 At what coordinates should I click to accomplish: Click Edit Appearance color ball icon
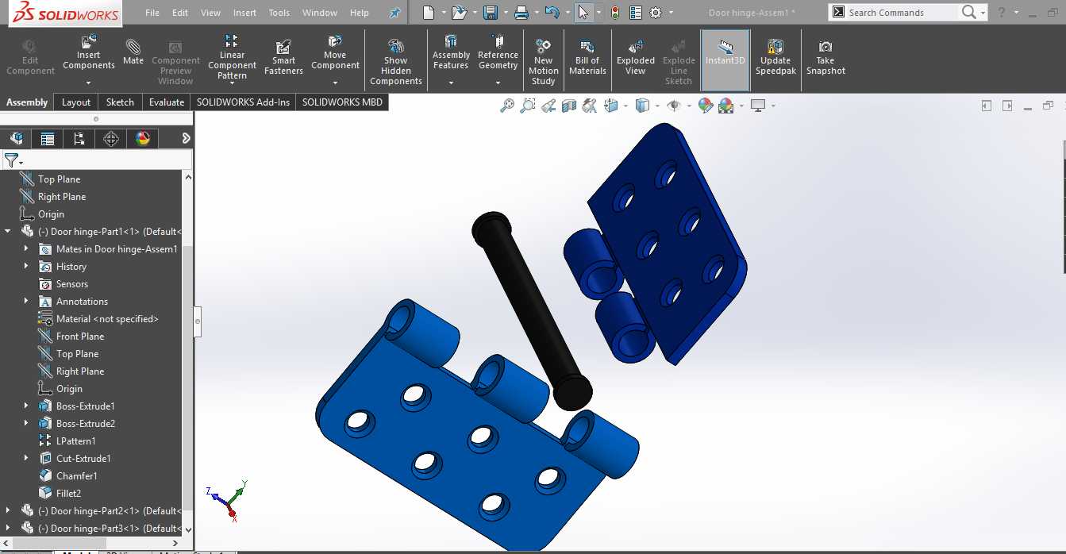[705, 106]
